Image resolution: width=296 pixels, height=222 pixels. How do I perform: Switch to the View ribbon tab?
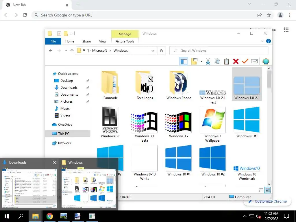103,41
